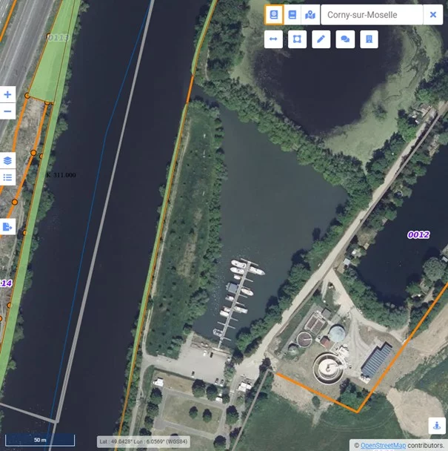
Task: Switch to map location search mode
Action: [x=310, y=15]
